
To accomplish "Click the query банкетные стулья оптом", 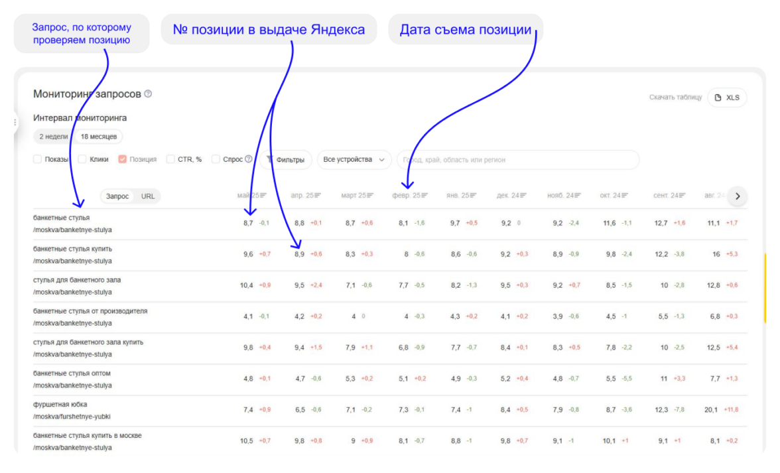I will (x=72, y=373).
